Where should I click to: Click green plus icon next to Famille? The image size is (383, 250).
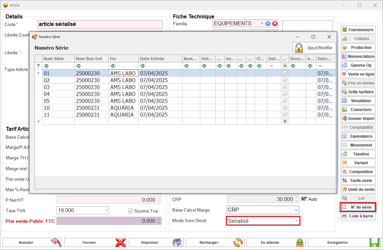click(x=268, y=23)
